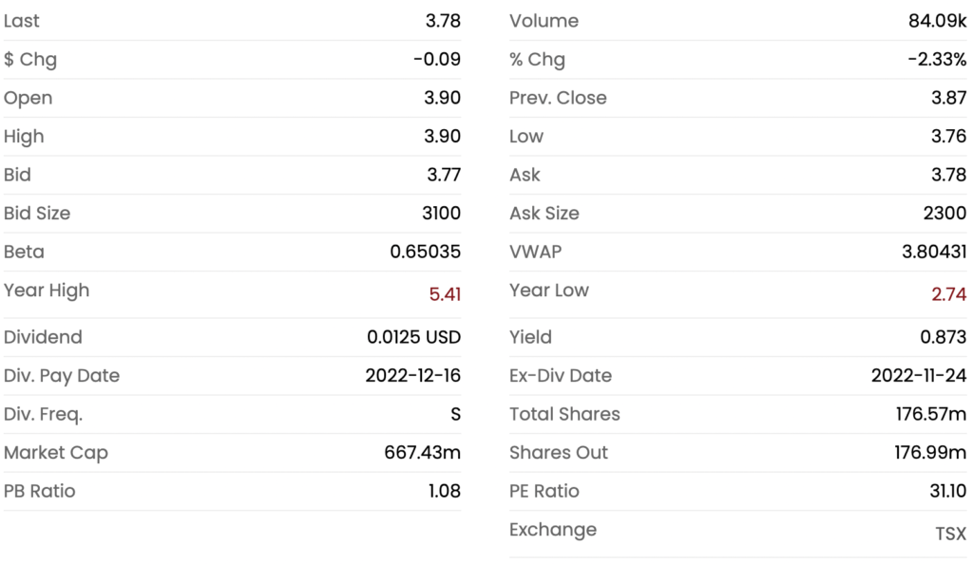This screenshot has width=973, height=564.
Task: Click the Ex-Div Date 2022-11-24
Action: (x=918, y=376)
